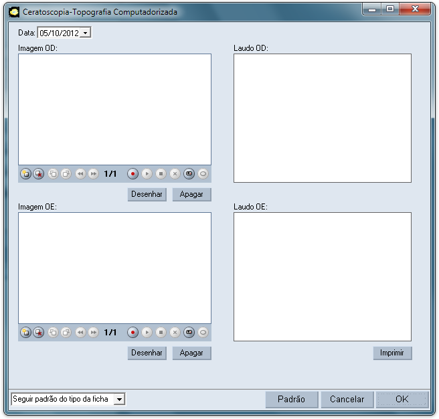Start recording in Imagem OD toolbar

133,174
